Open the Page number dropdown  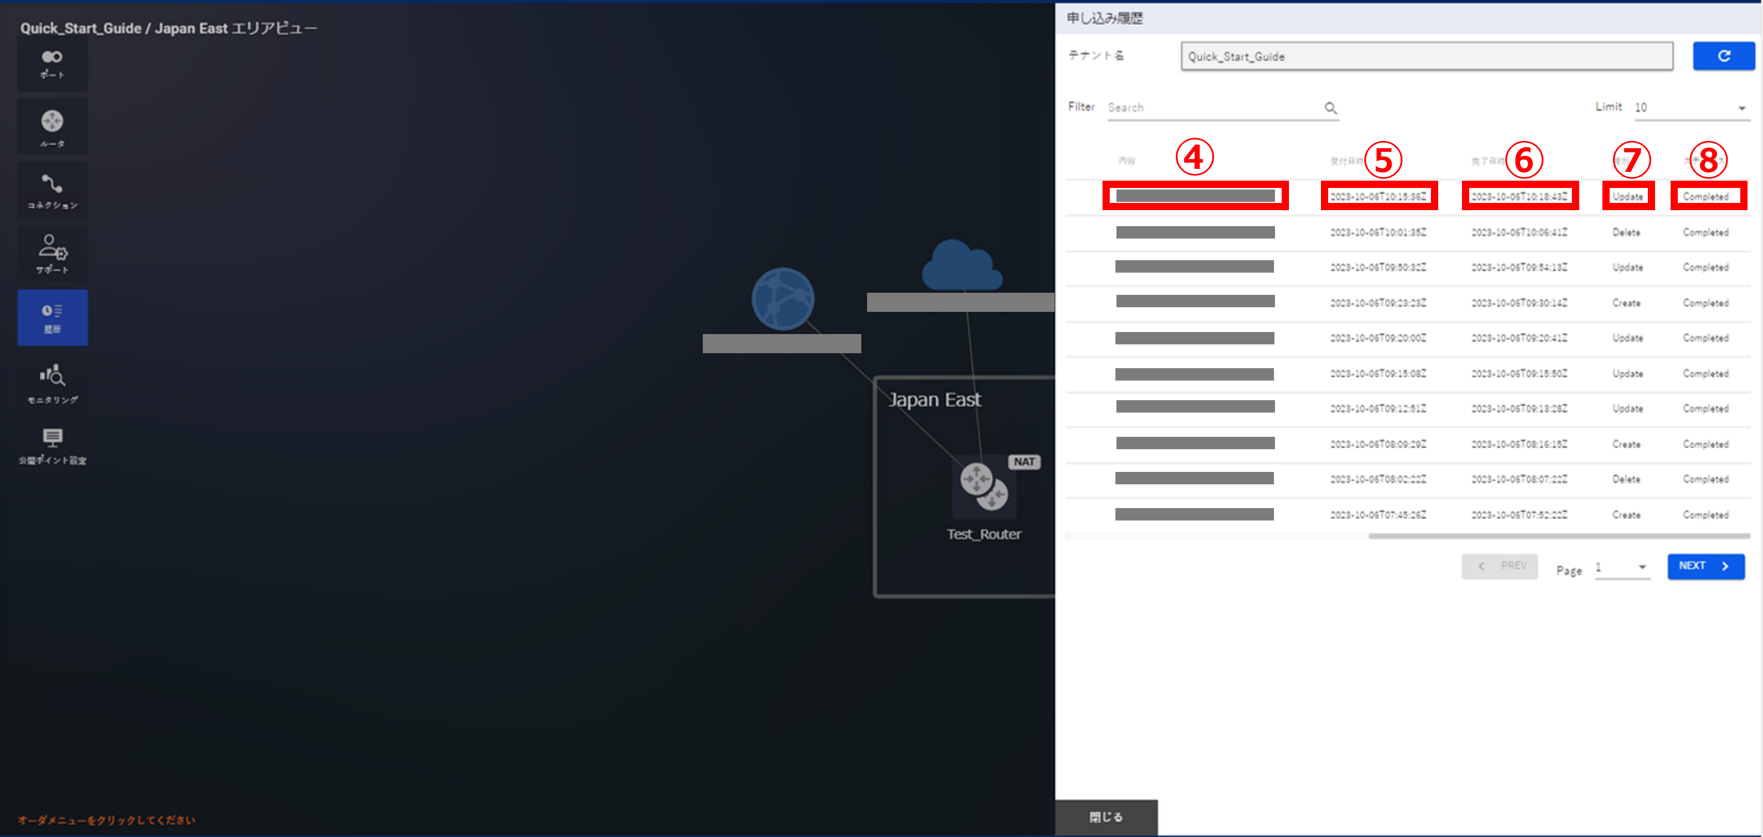click(x=1622, y=567)
